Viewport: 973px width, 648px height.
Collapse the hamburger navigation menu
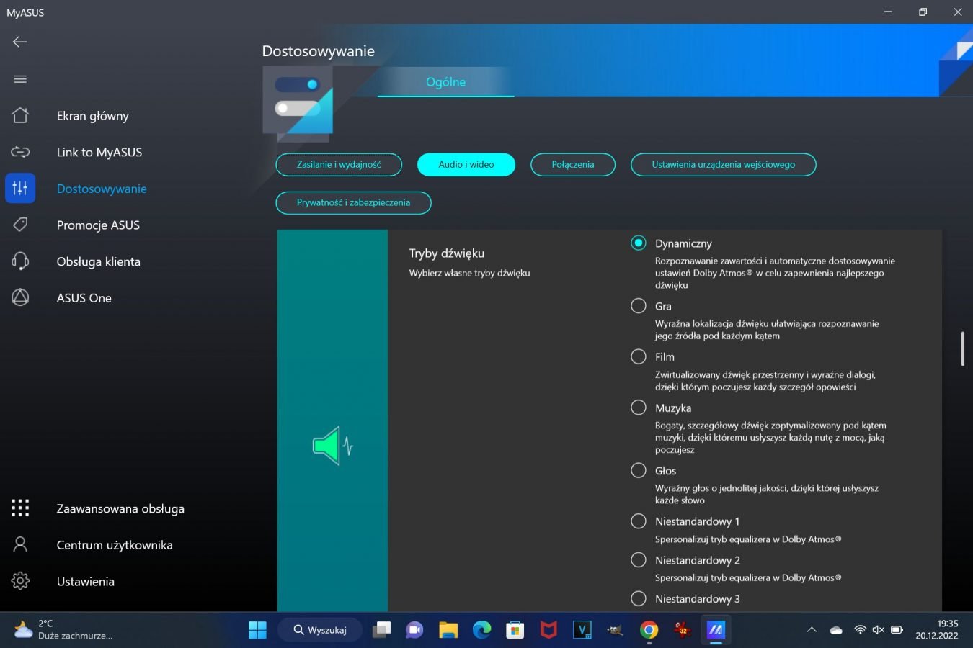pos(20,79)
